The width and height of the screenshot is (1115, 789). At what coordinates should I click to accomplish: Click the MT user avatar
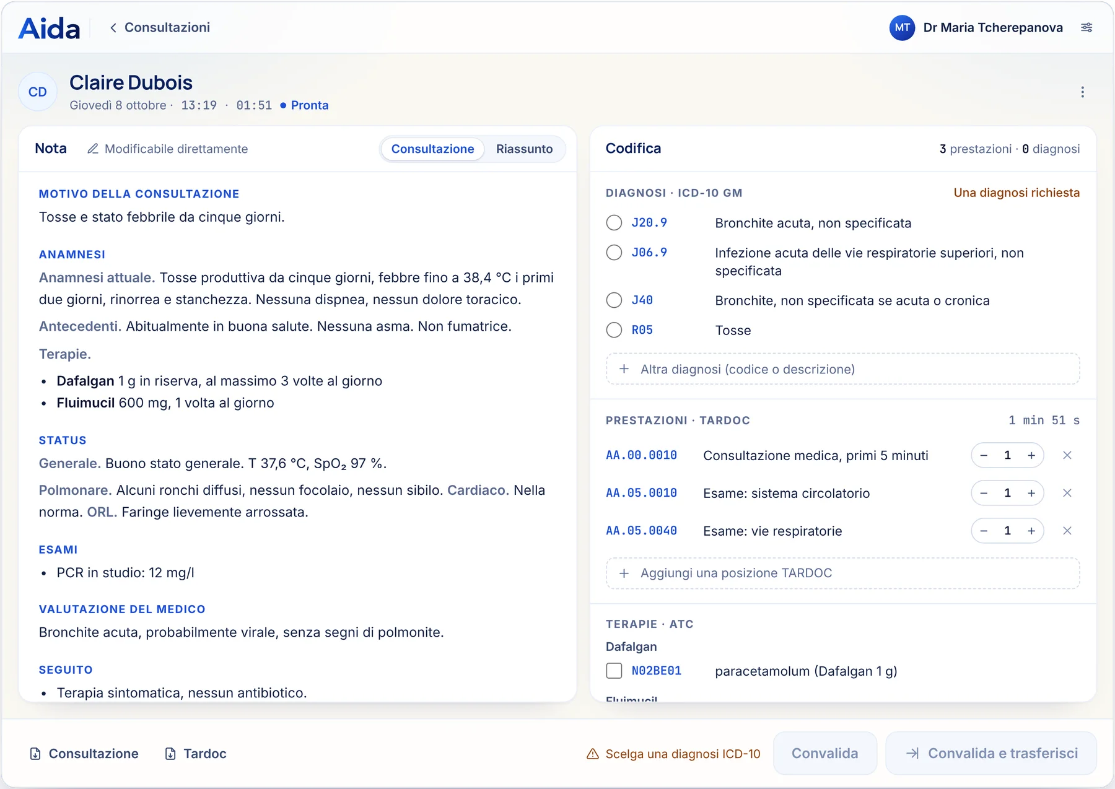tap(902, 27)
